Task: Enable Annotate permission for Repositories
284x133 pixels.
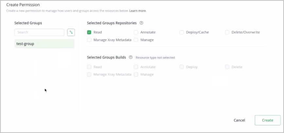Action: click(136, 32)
